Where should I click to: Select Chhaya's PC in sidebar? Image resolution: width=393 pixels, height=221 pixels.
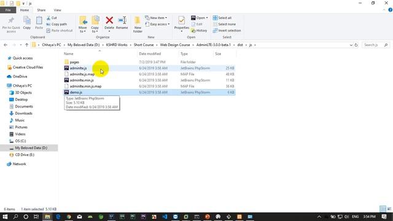tap(22, 86)
